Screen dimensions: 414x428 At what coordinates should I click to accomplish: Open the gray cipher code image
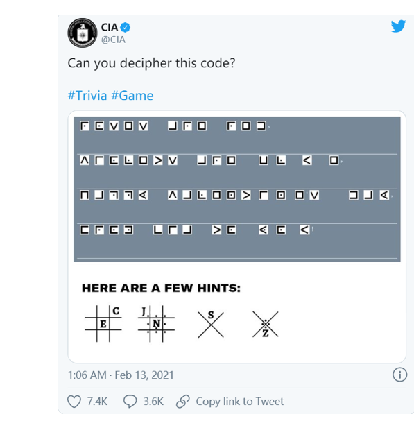pos(237,189)
